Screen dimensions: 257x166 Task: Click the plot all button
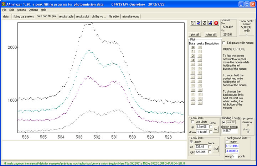(x=195, y=34)
